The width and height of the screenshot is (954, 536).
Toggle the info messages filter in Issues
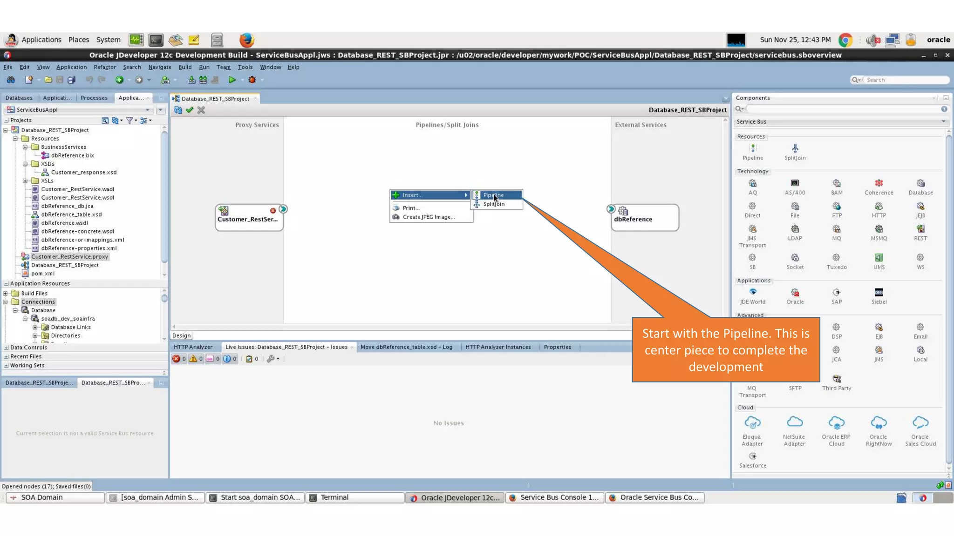227,359
